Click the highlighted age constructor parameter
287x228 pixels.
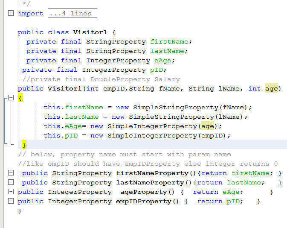(272, 89)
